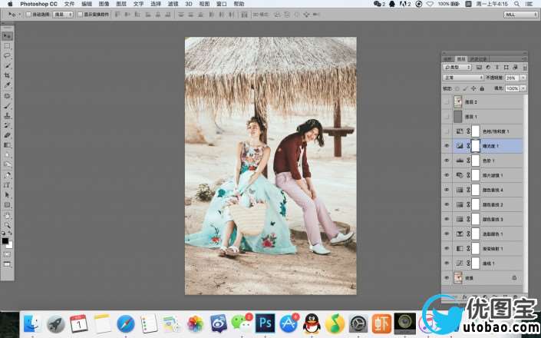Open Layers panel flyout menu
541x338 pixels.
coord(524,59)
